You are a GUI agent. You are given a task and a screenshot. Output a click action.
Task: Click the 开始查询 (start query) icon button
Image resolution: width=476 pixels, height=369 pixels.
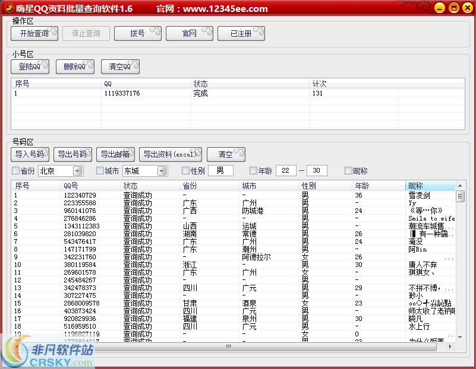click(x=34, y=34)
